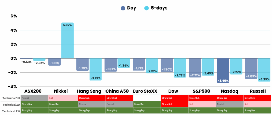Image resolution: width=272 pixels, height=115 pixels.
Task: Toggle the 5-days series legend label
Action: pos(159,8)
